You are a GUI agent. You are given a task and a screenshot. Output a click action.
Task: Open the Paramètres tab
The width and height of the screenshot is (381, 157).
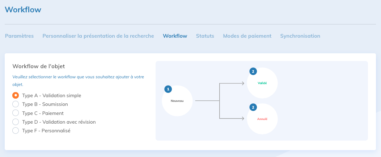20,36
